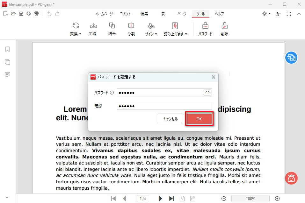Select the 圧縮 compress tool
305x203 pixels.
click(92, 29)
